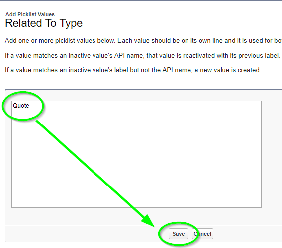Click the grey footer bar beside Save
This screenshot has width=282, height=248.
(81, 233)
